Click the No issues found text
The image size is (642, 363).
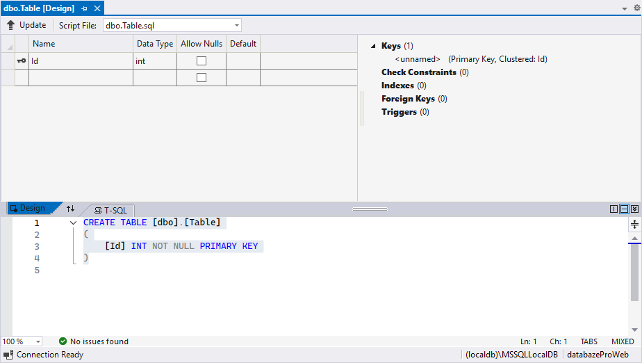click(x=99, y=341)
